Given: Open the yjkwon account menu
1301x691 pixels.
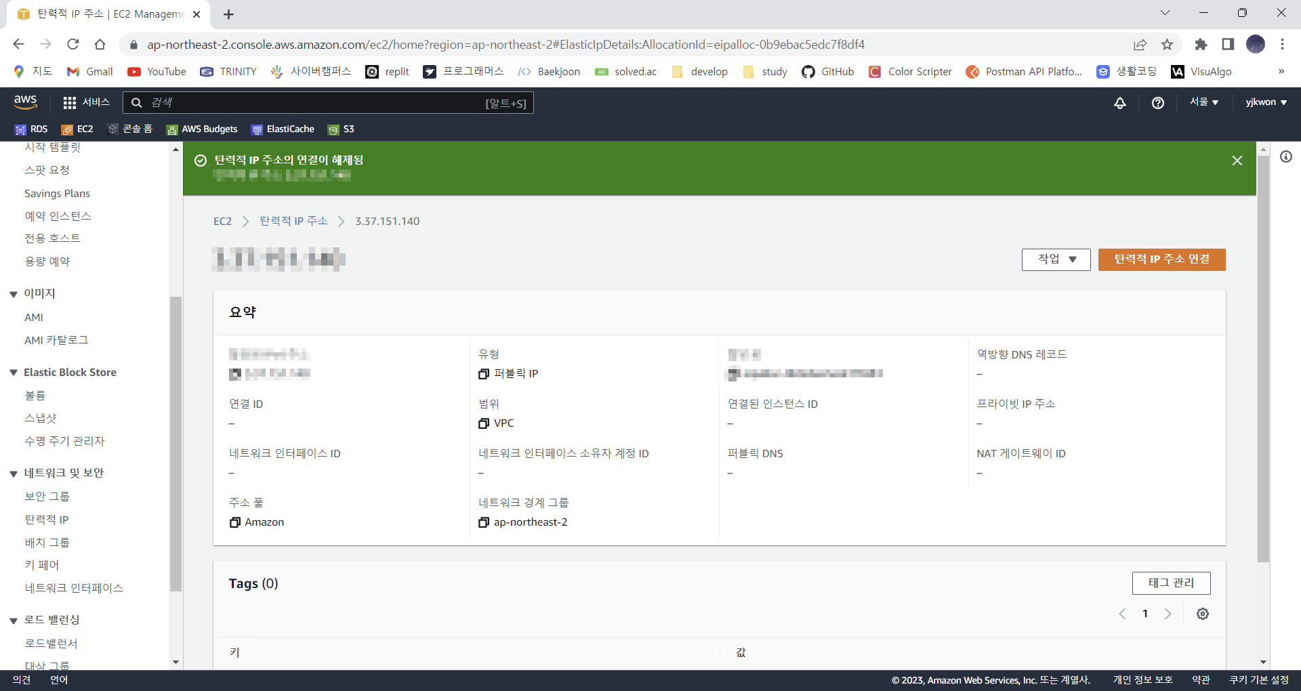Looking at the screenshot, I should tap(1266, 102).
